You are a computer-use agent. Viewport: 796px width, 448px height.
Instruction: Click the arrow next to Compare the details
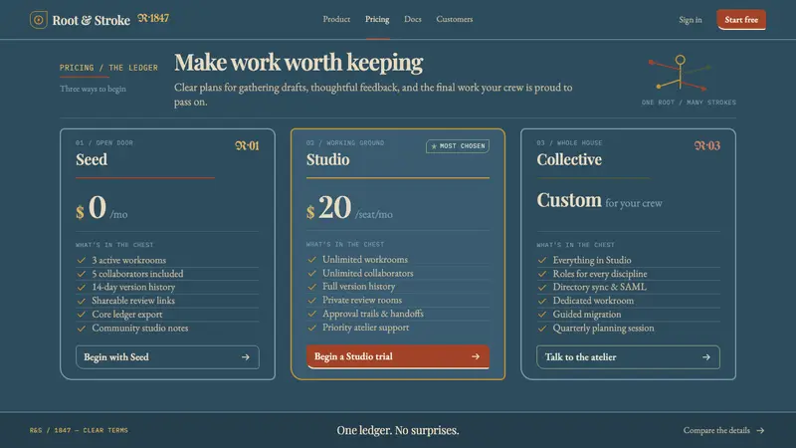tap(760, 430)
